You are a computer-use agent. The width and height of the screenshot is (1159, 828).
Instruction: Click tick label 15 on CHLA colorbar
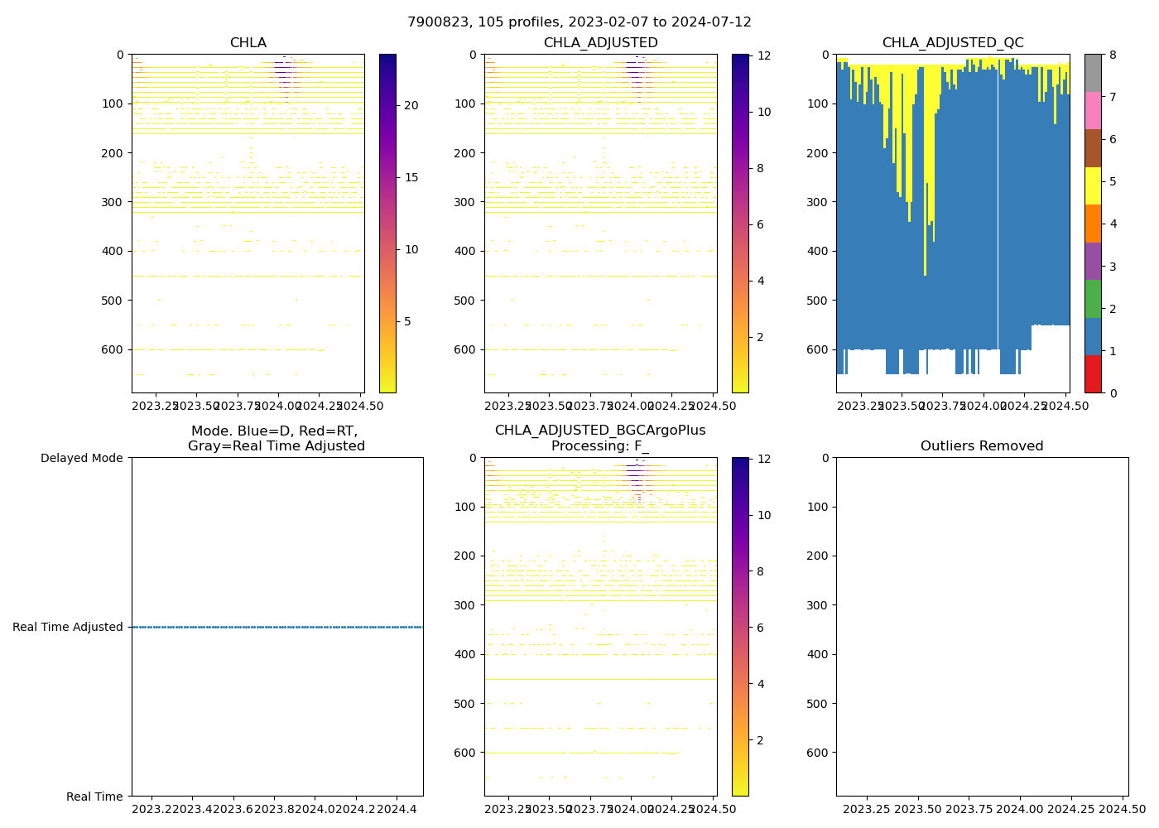point(410,177)
